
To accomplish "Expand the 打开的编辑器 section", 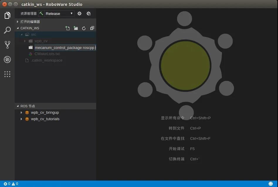I will point(55,22).
